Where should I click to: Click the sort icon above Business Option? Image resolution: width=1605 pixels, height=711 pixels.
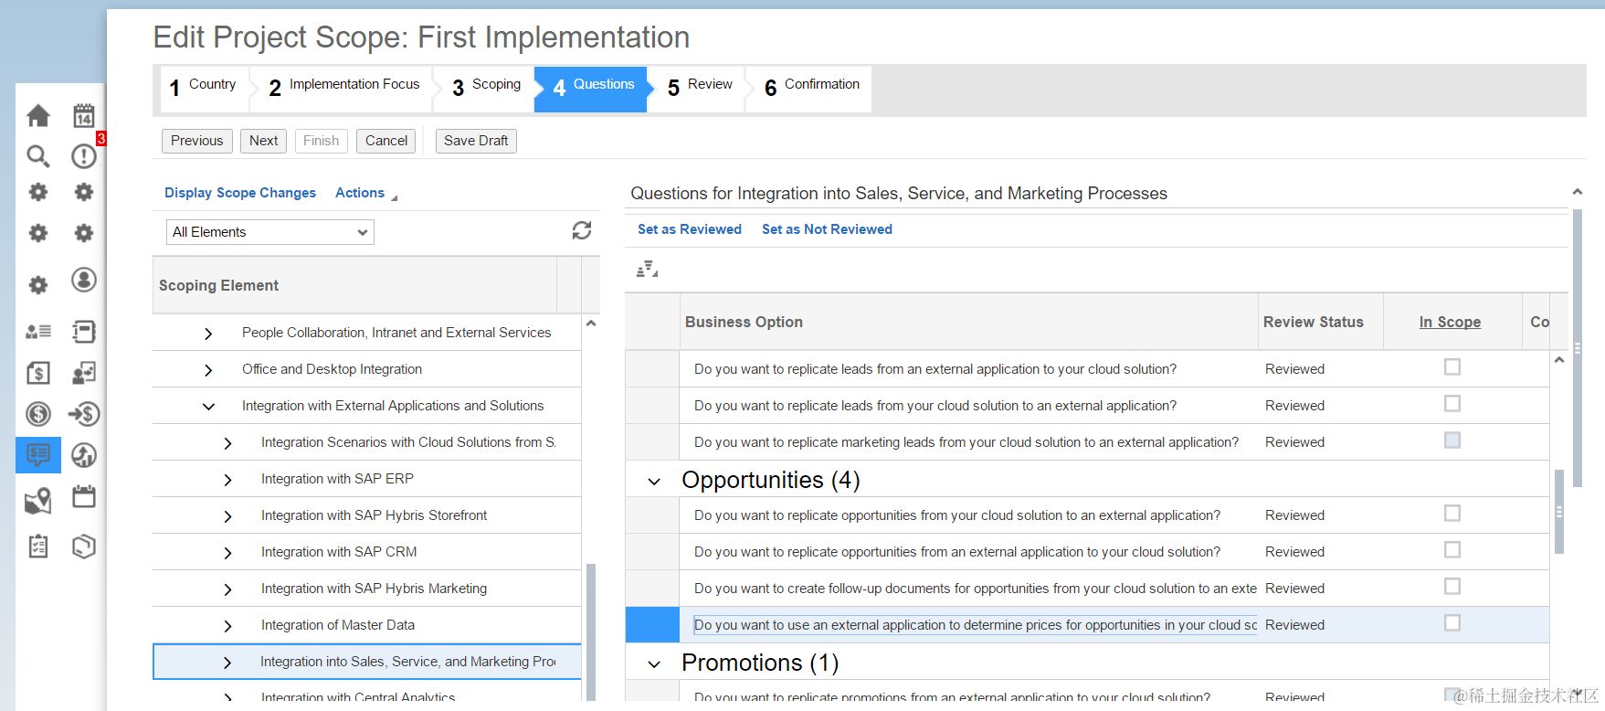(x=647, y=269)
